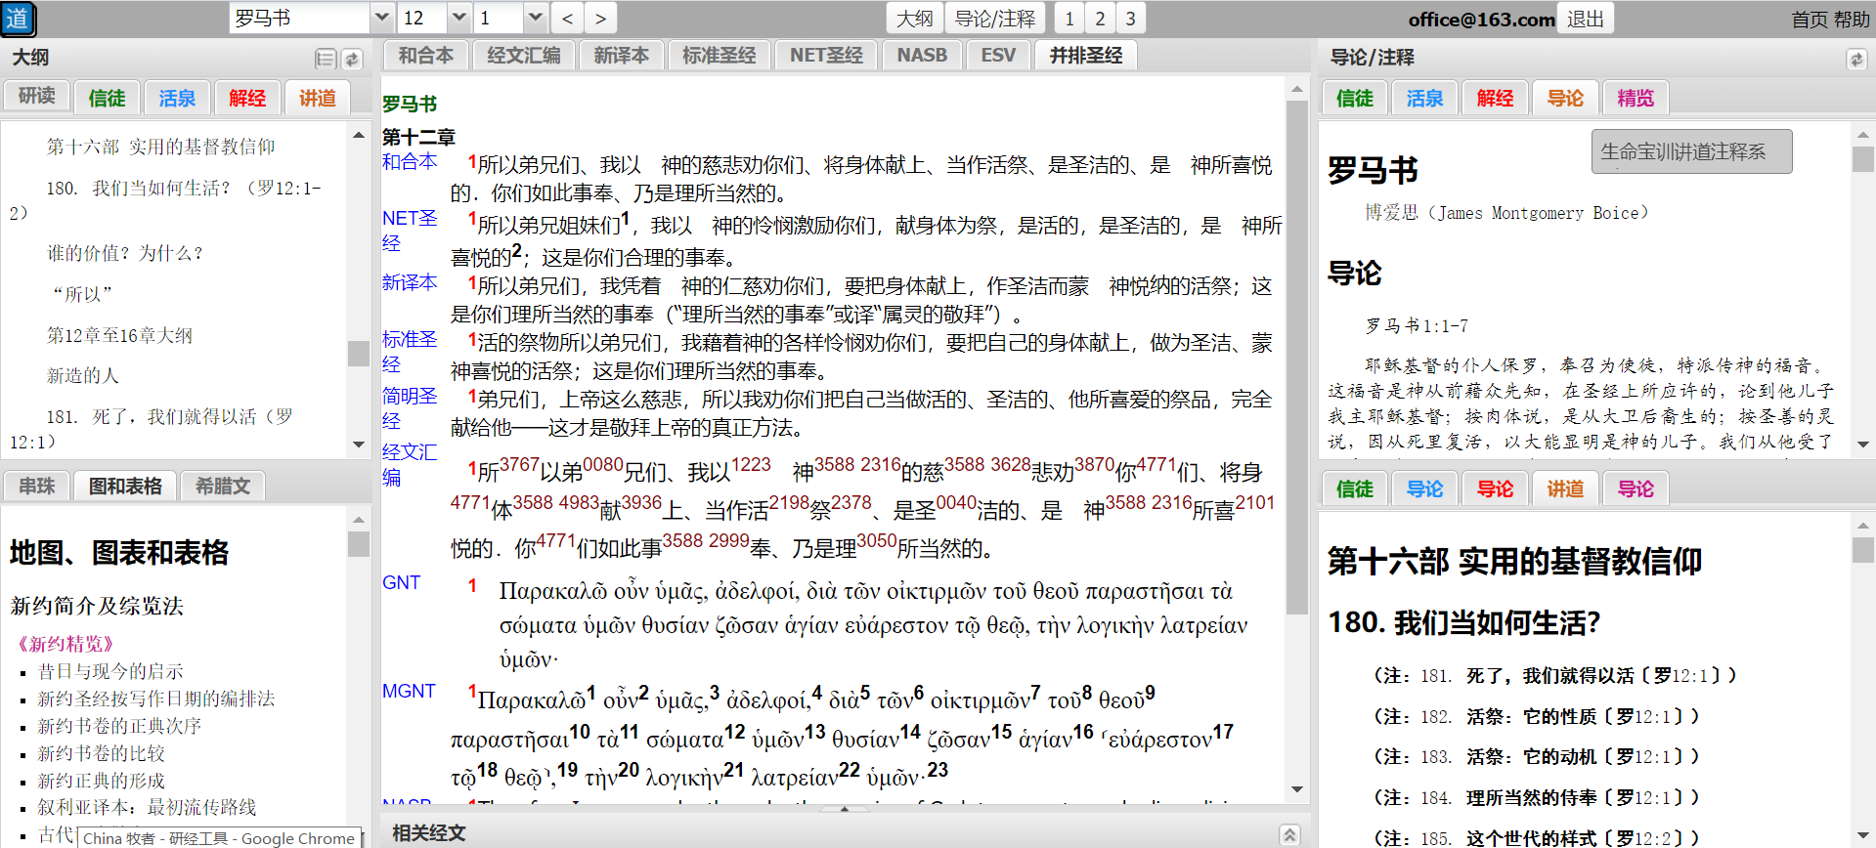The height and width of the screenshot is (848, 1876).
Task: Click the 生命宝训讲道注释系 button
Action: (1691, 151)
